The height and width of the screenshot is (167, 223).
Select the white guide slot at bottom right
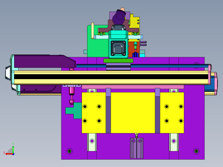click(174, 142)
